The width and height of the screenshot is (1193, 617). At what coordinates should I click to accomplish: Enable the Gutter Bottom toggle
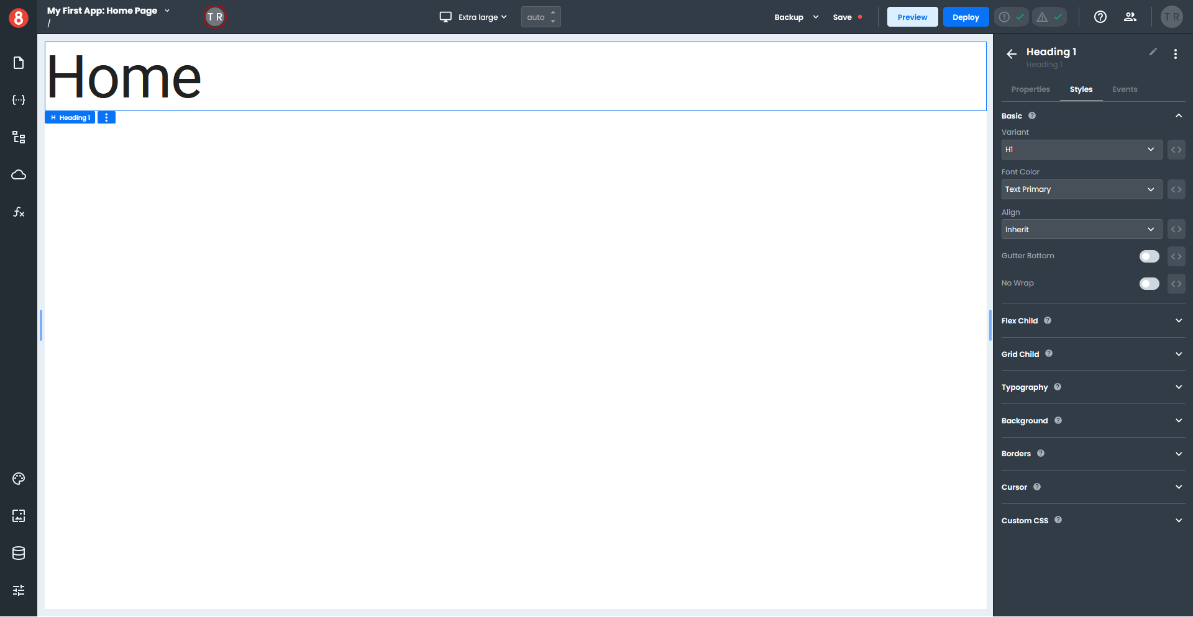click(x=1149, y=256)
